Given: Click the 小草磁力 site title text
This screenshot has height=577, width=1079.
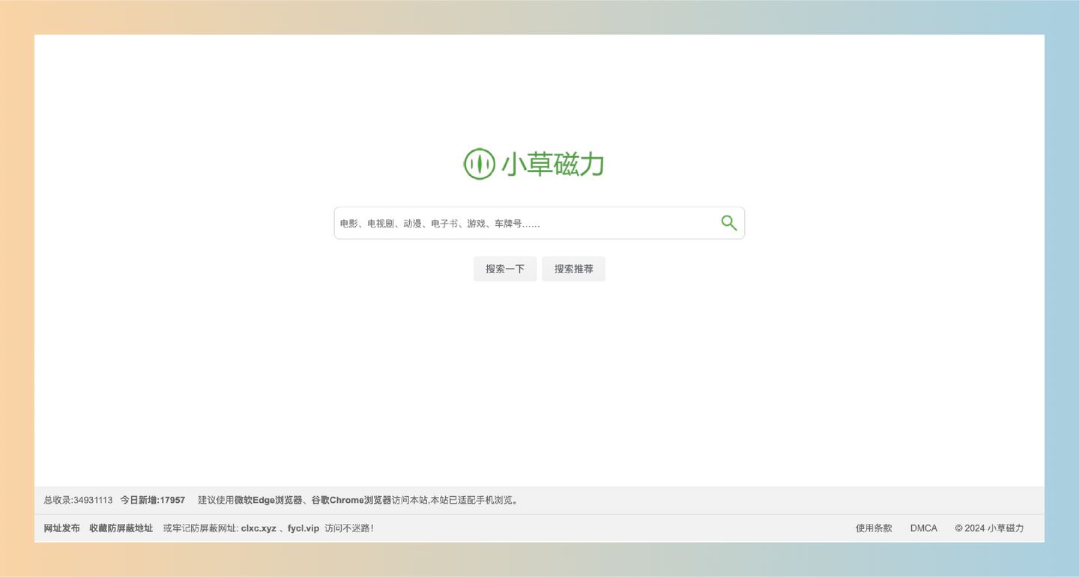Looking at the screenshot, I should click(x=551, y=165).
